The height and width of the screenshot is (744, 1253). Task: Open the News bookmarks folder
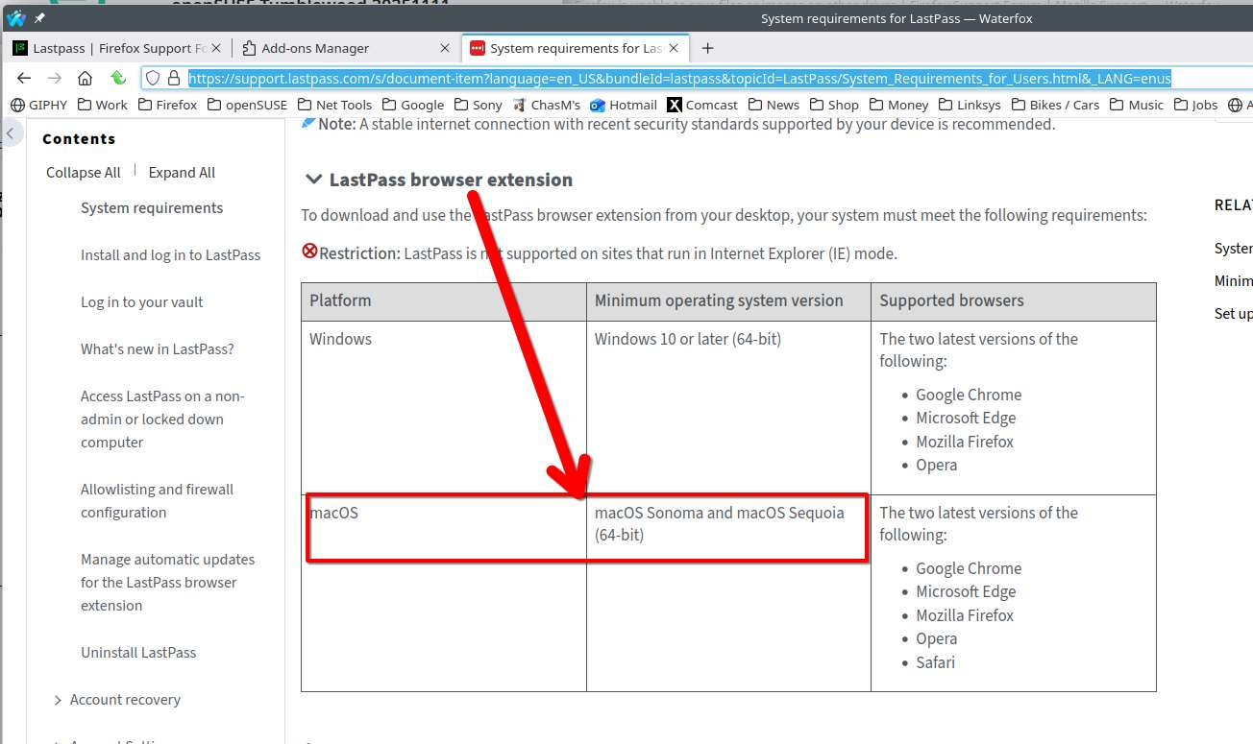774,105
